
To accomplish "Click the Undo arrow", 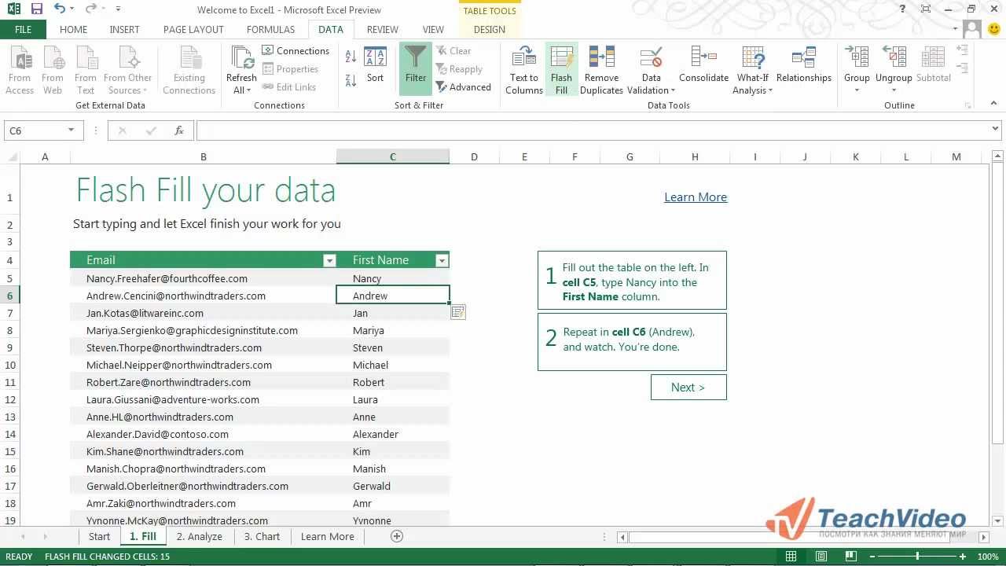I will coord(60,9).
